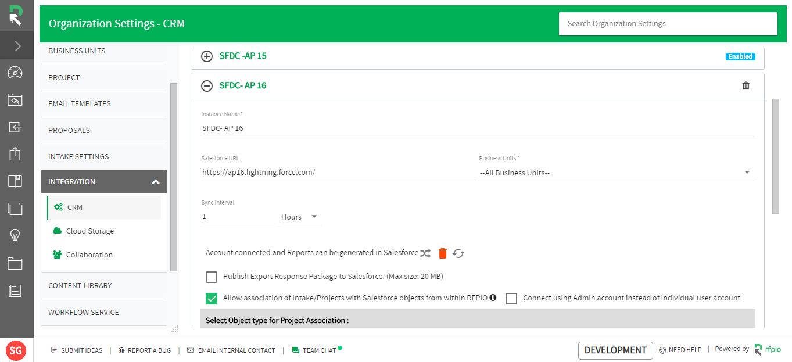Open the book icon in the sidebar
This screenshot has width=792, height=362.
15,181
